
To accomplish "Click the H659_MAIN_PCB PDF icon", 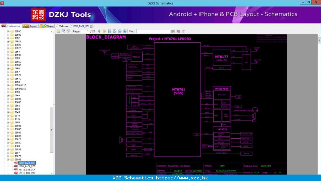I will tap(16, 166).
